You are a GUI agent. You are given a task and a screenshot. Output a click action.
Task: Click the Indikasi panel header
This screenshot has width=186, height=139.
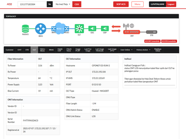point(150,59)
